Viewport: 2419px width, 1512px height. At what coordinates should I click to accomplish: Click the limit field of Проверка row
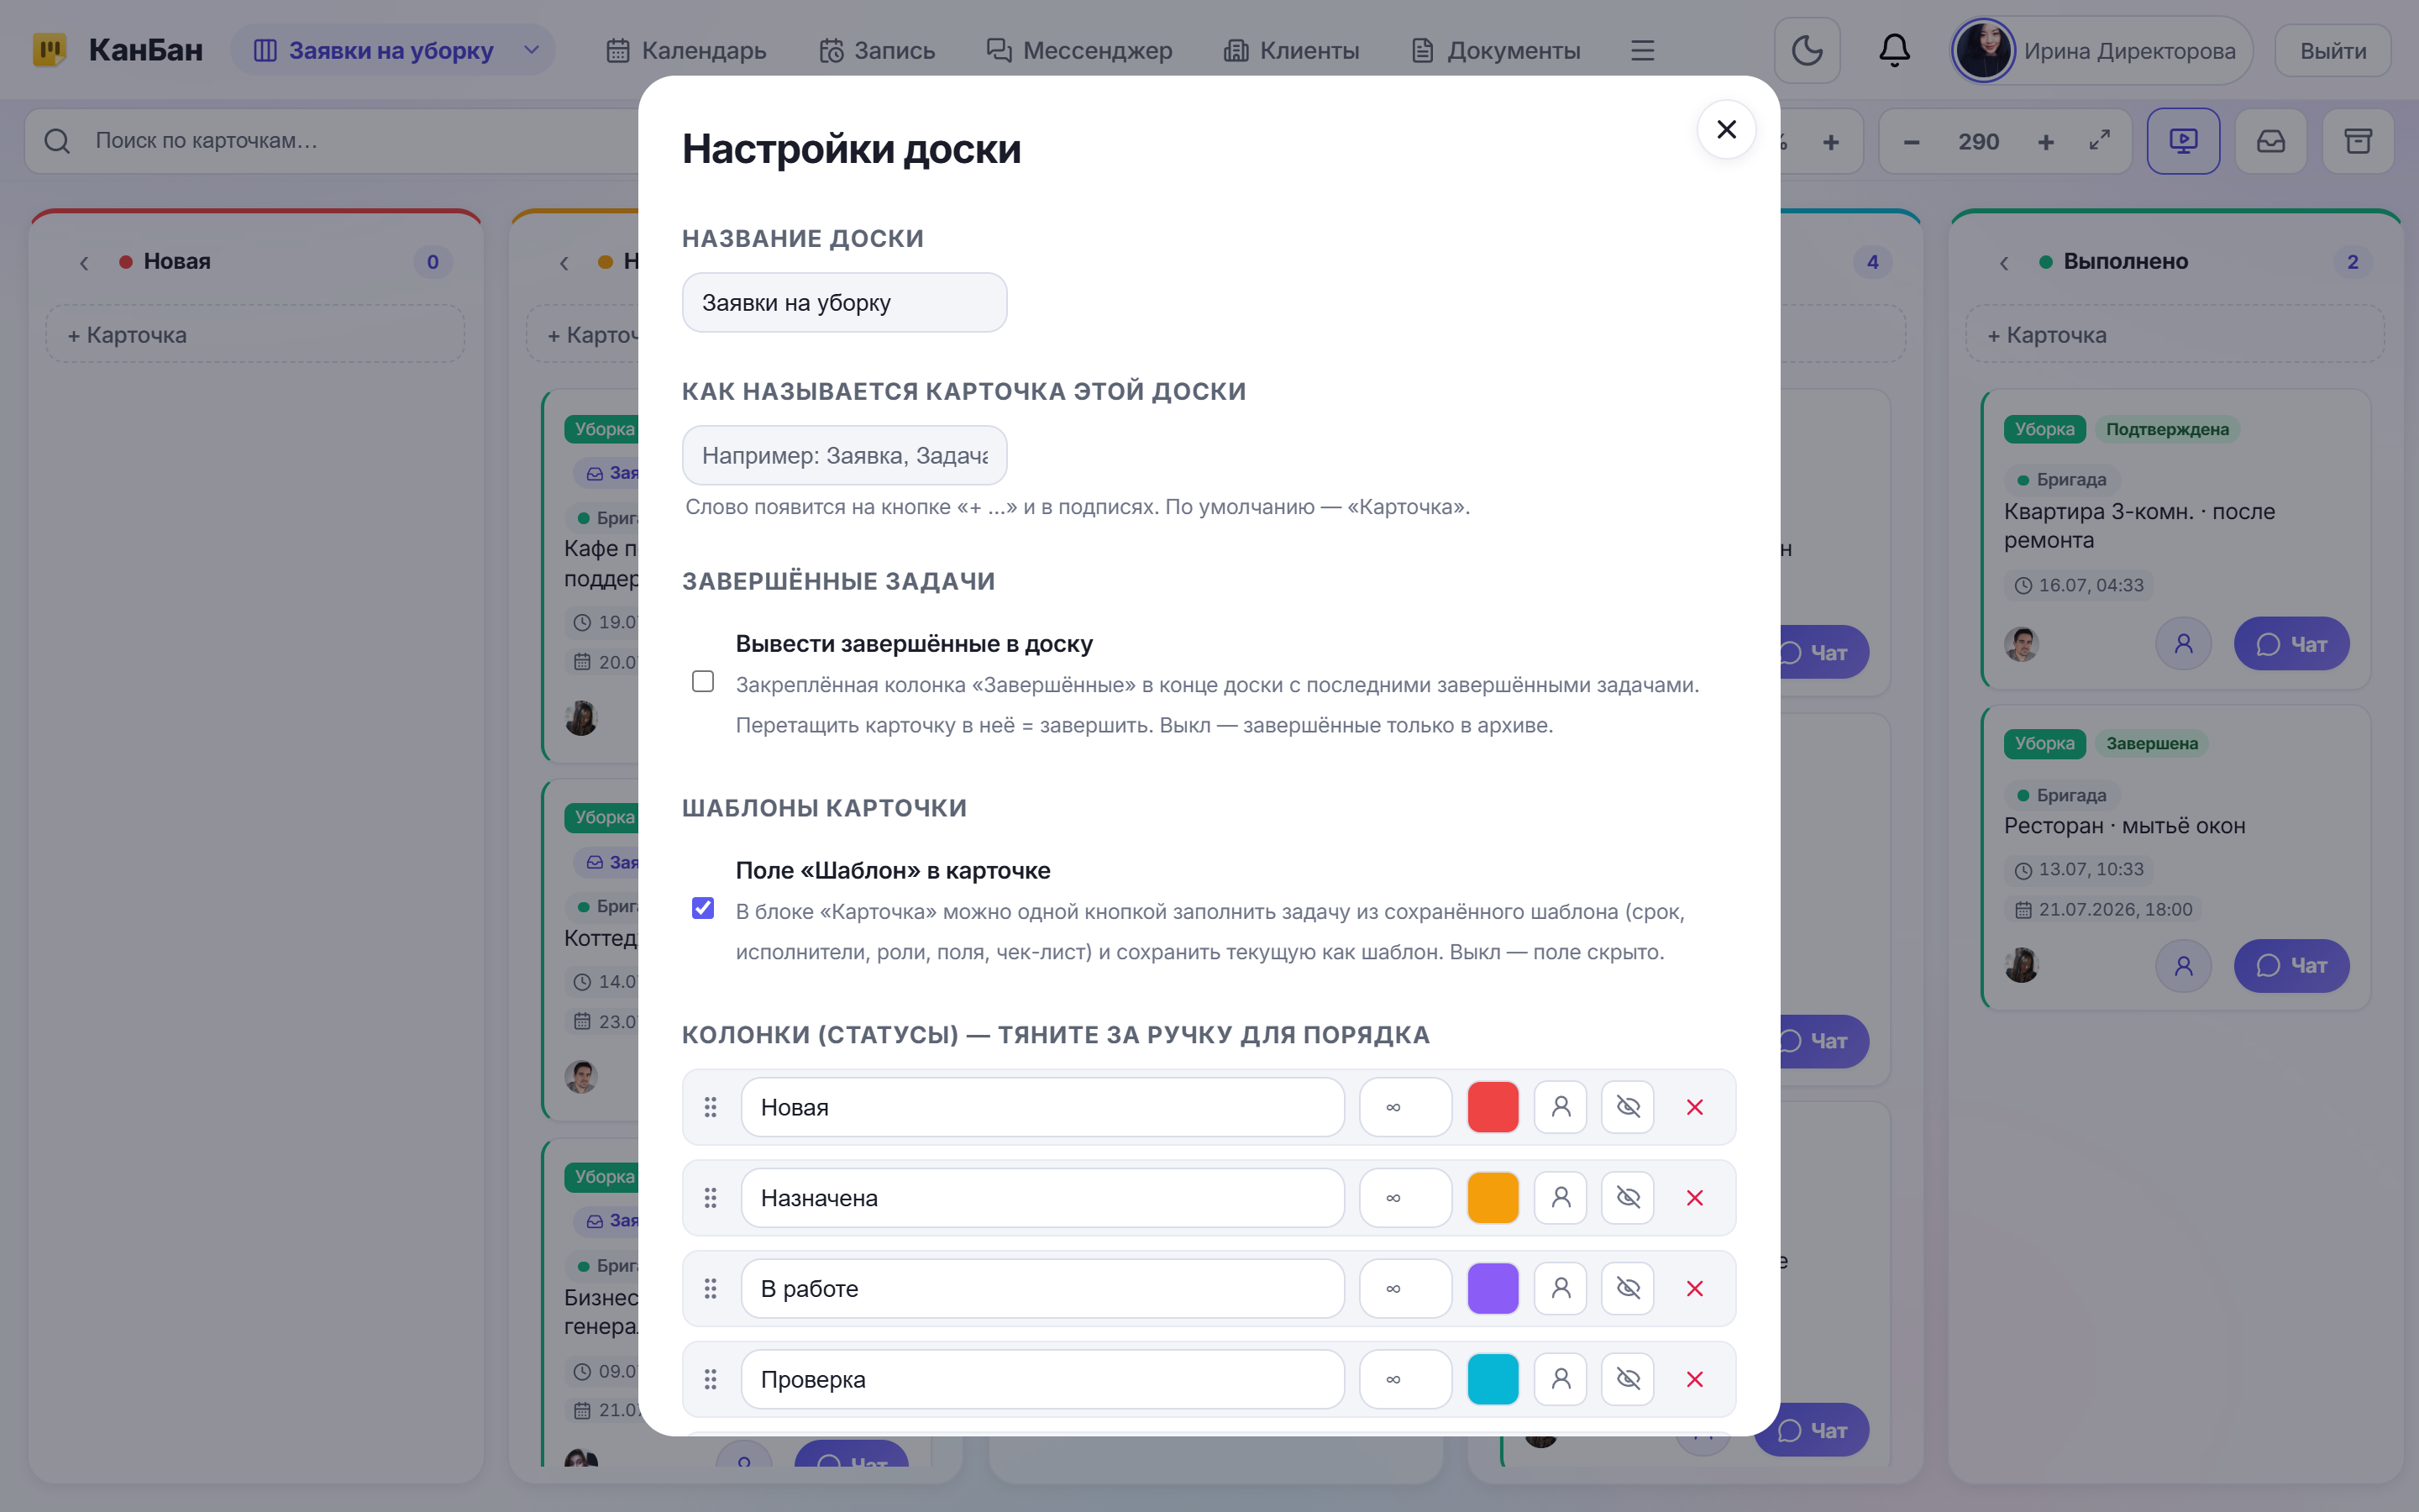(x=1405, y=1379)
